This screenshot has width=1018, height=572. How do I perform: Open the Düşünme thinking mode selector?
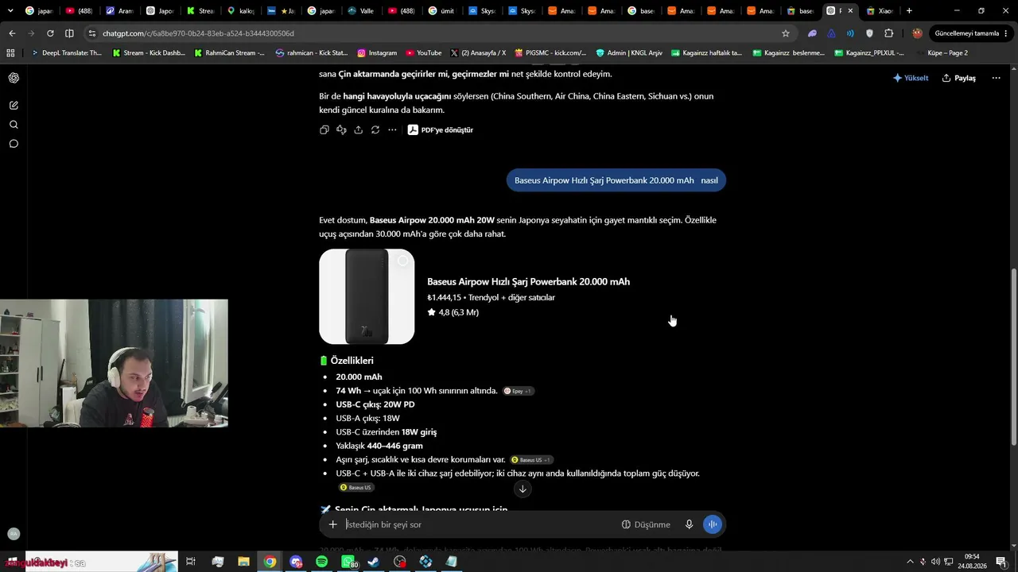coord(646,524)
